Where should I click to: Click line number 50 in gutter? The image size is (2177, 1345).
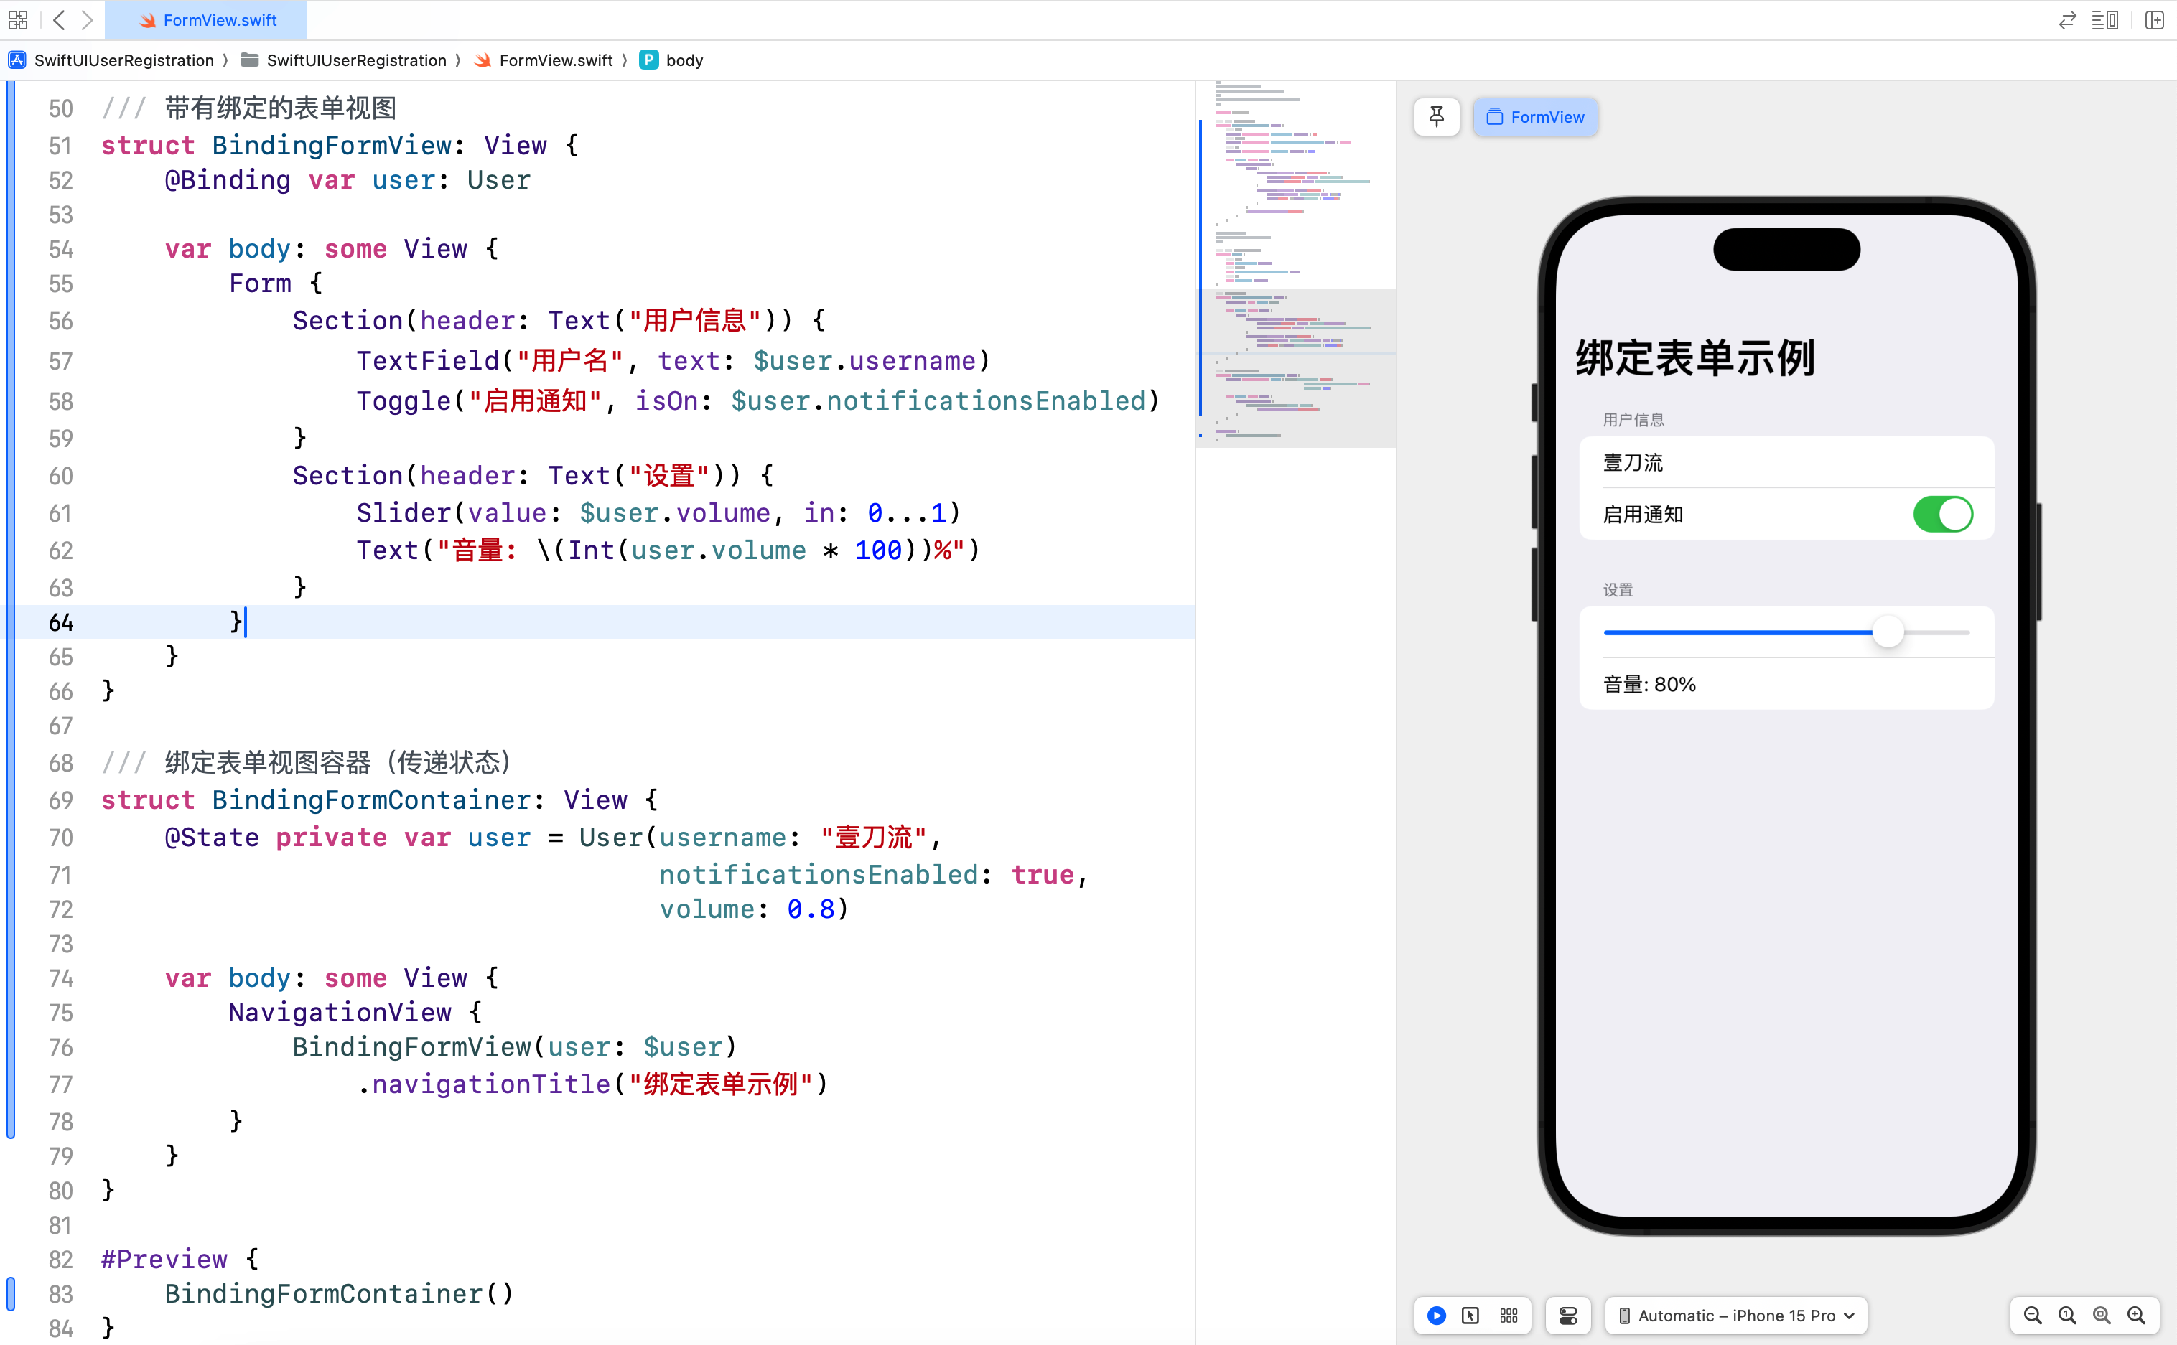click(x=60, y=108)
